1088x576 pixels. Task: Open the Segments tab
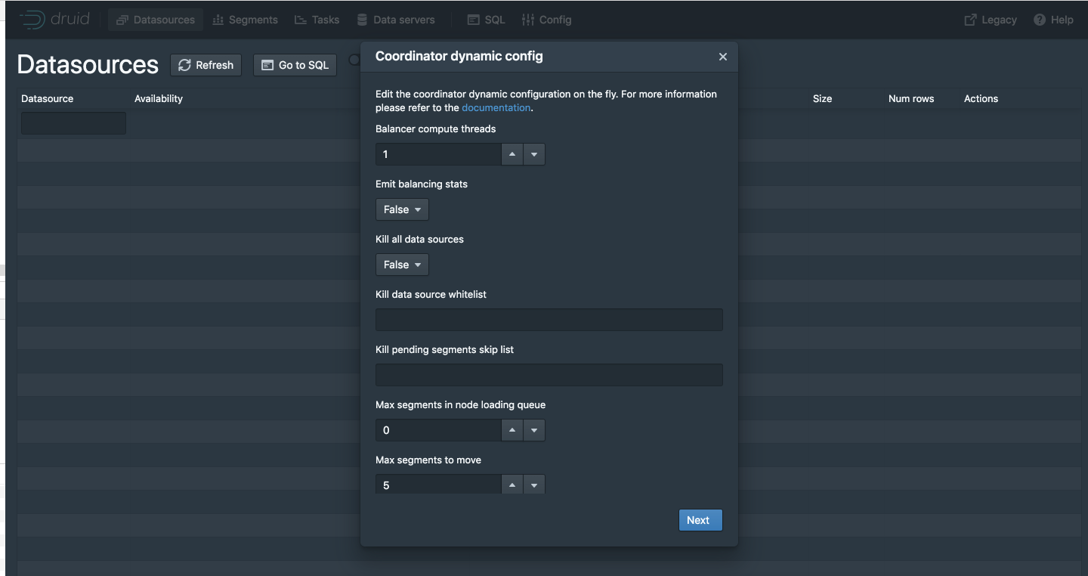246,20
